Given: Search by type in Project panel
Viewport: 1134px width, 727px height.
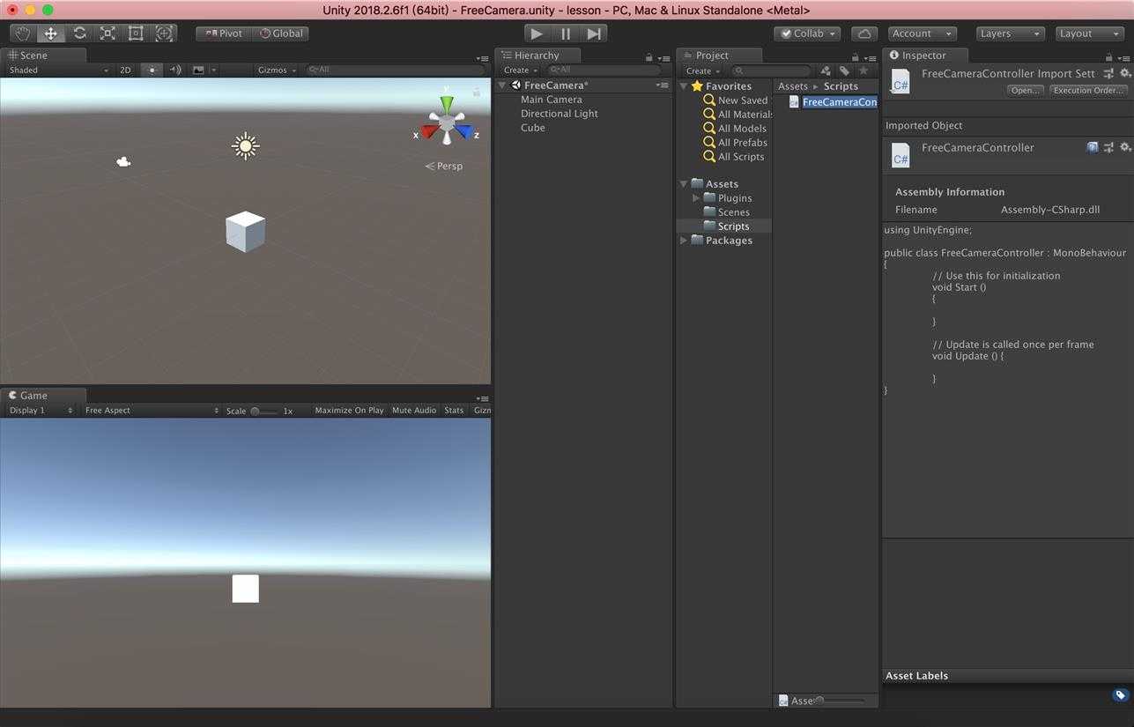Looking at the screenshot, I should (826, 70).
